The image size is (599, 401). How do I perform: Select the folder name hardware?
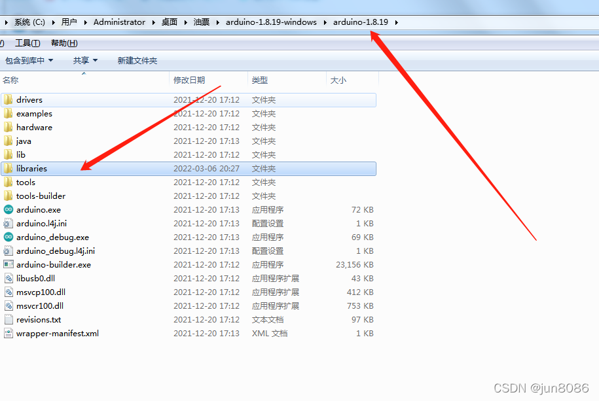[x=35, y=127]
